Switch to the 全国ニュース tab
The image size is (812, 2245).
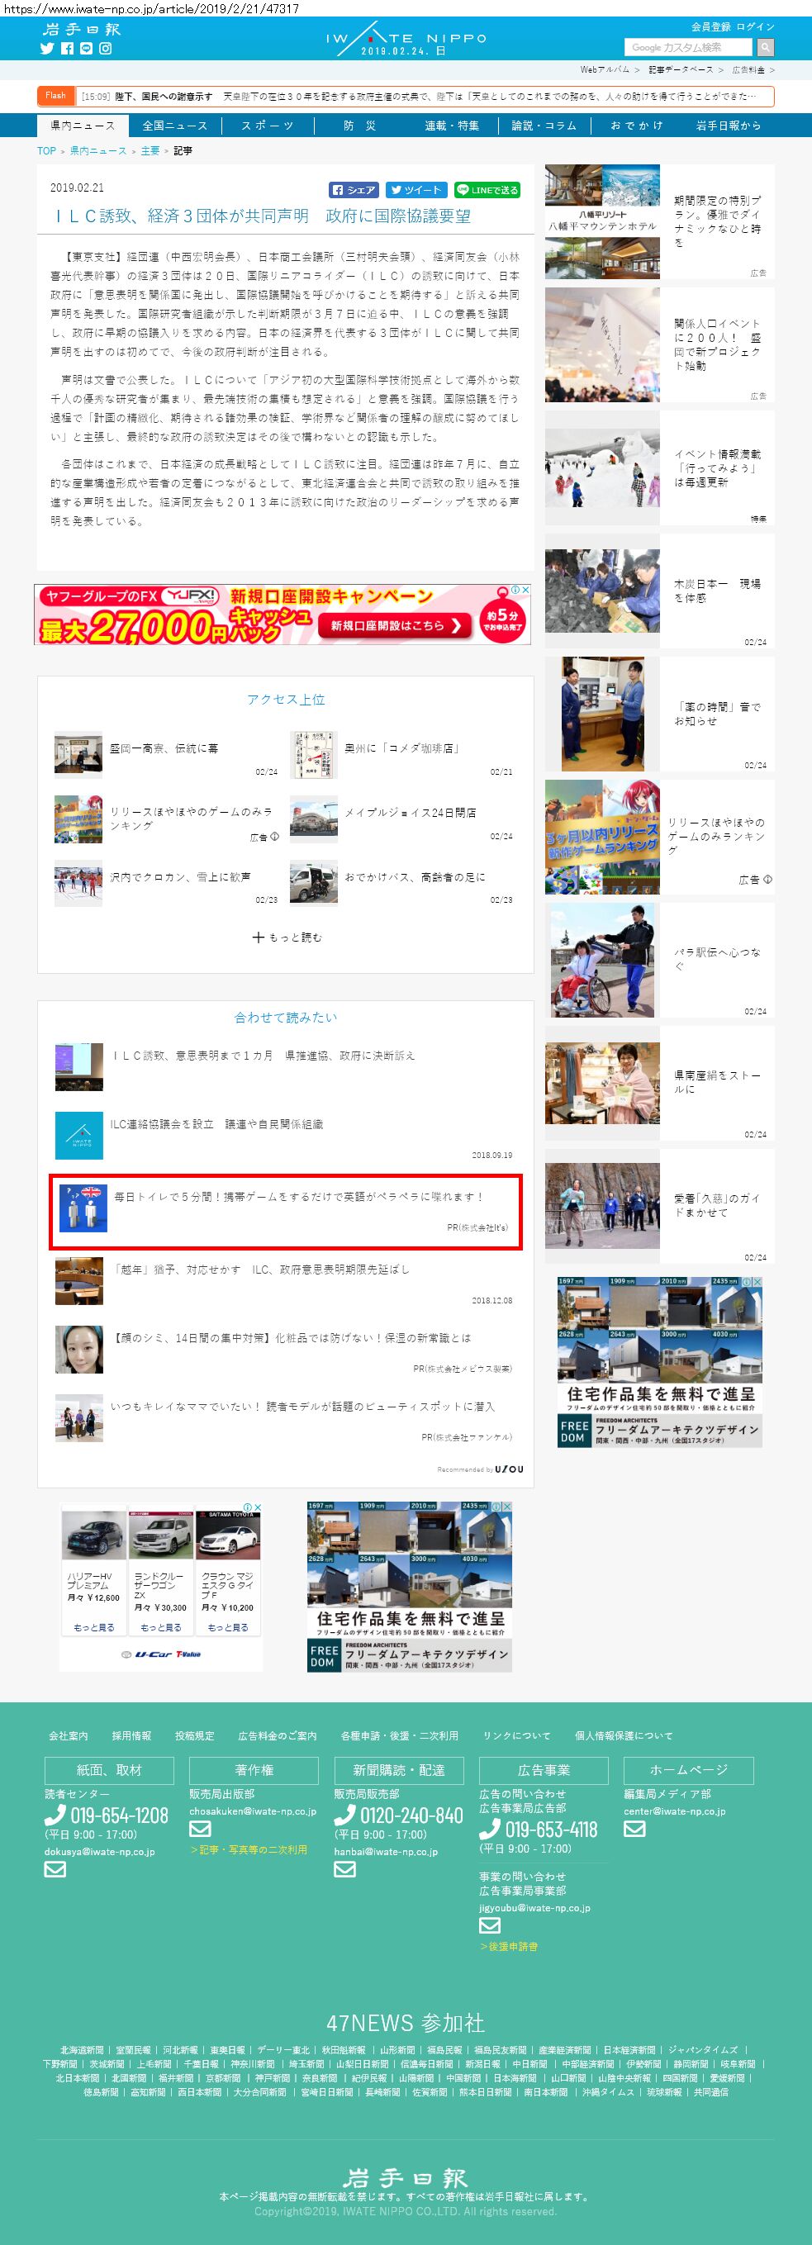click(174, 126)
